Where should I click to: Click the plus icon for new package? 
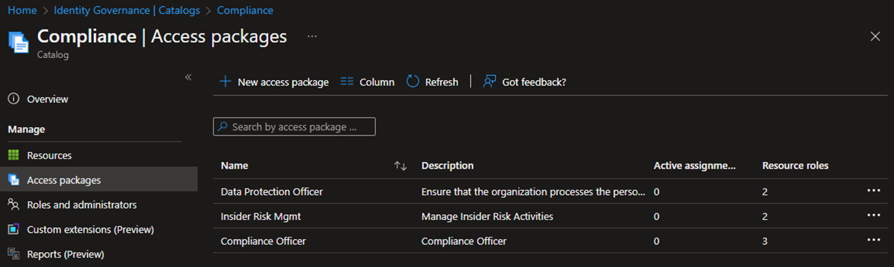click(225, 81)
